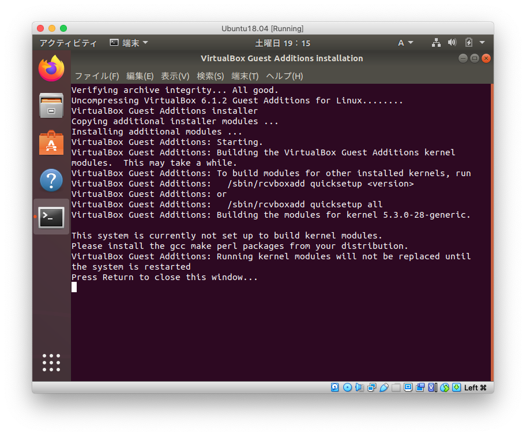Open the input source 'A' menu
The image size is (526, 436).
click(405, 43)
